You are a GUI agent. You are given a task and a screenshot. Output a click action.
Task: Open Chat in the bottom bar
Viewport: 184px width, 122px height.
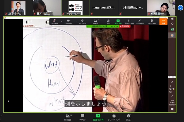(x=82, y=117)
